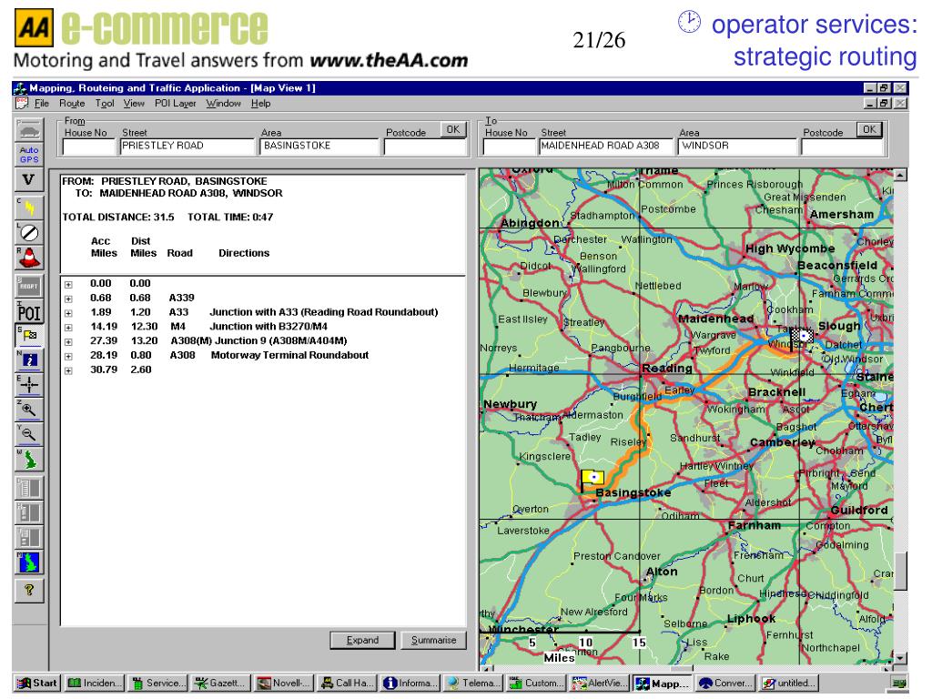Click the TOTAL DISTANCE: 31.5 text
The height and width of the screenshot is (699, 932).
tap(118, 218)
